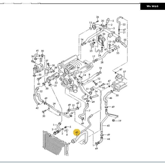Select part number 1 hose label
This screenshot has width=165, height=165.
coord(53,125)
